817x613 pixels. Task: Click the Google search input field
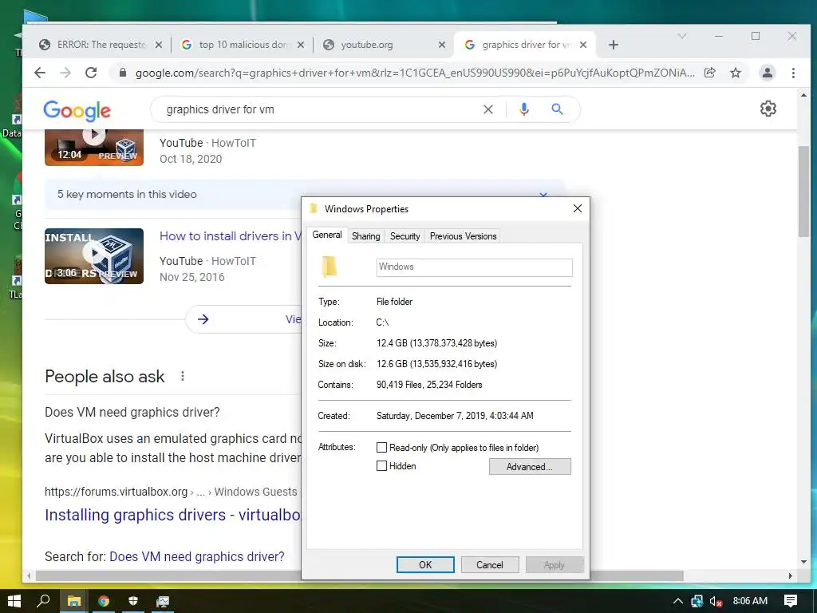321,109
